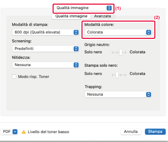Open the Colorata color mode dropdown
This screenshot has width=168, height=142.
(118, 32)
